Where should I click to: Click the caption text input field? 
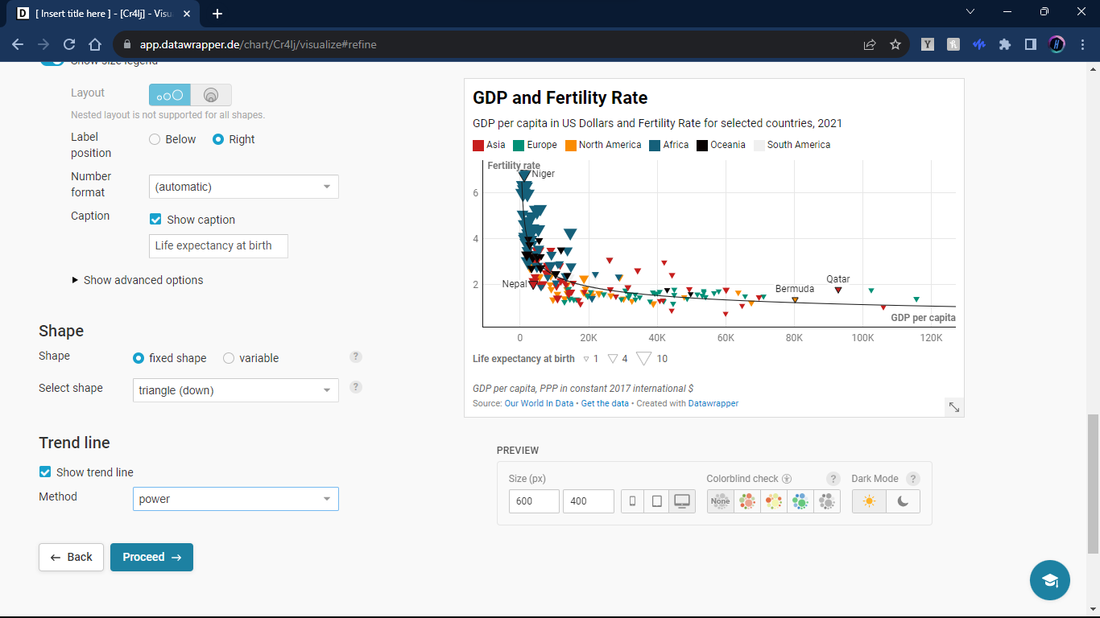218,246
